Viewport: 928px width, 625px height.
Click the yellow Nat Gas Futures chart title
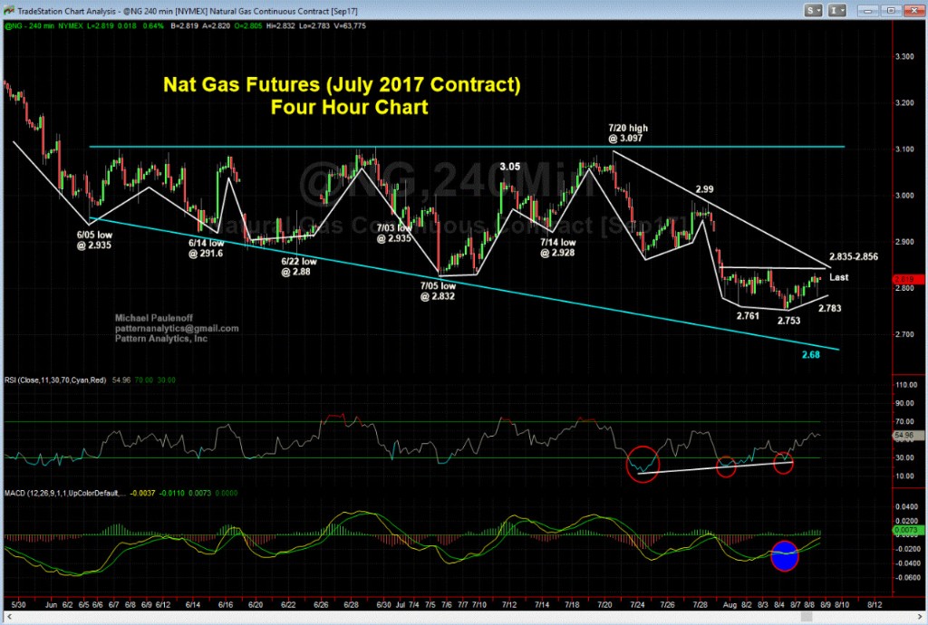pos(341,96)
